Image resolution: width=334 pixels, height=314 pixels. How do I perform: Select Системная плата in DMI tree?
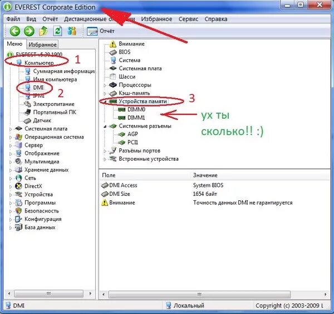[140, 68]
